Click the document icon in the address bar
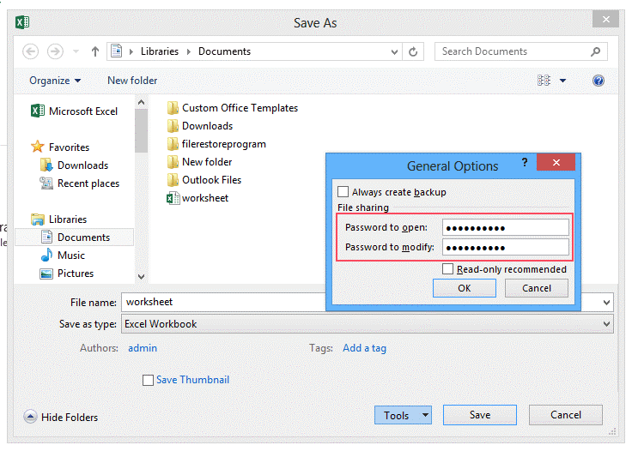Image resolution: width=632 pixels, height=451 pixels. pos(117,51)
